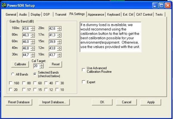The image size is (173, 119).
Task: Click the 160m gain value field
Action: pos(27,28)
